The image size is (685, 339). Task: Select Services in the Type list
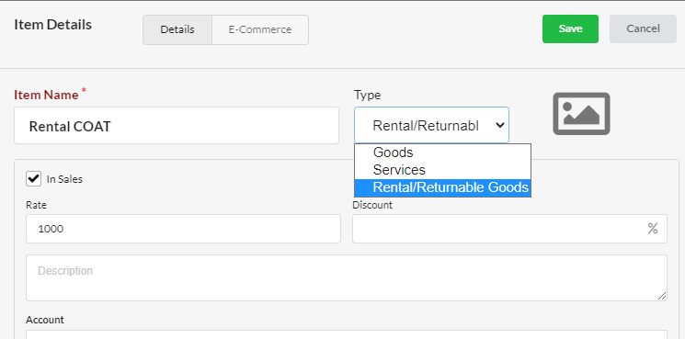pyautogui.click(x=442, y=170)
